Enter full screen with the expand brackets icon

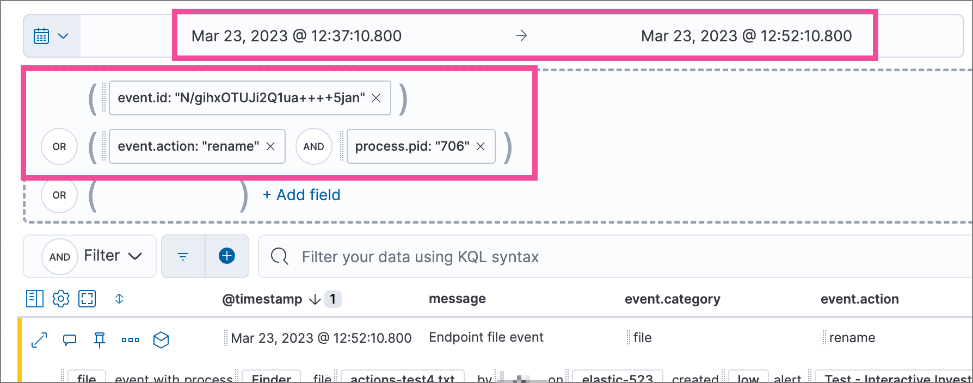[87, 299]
